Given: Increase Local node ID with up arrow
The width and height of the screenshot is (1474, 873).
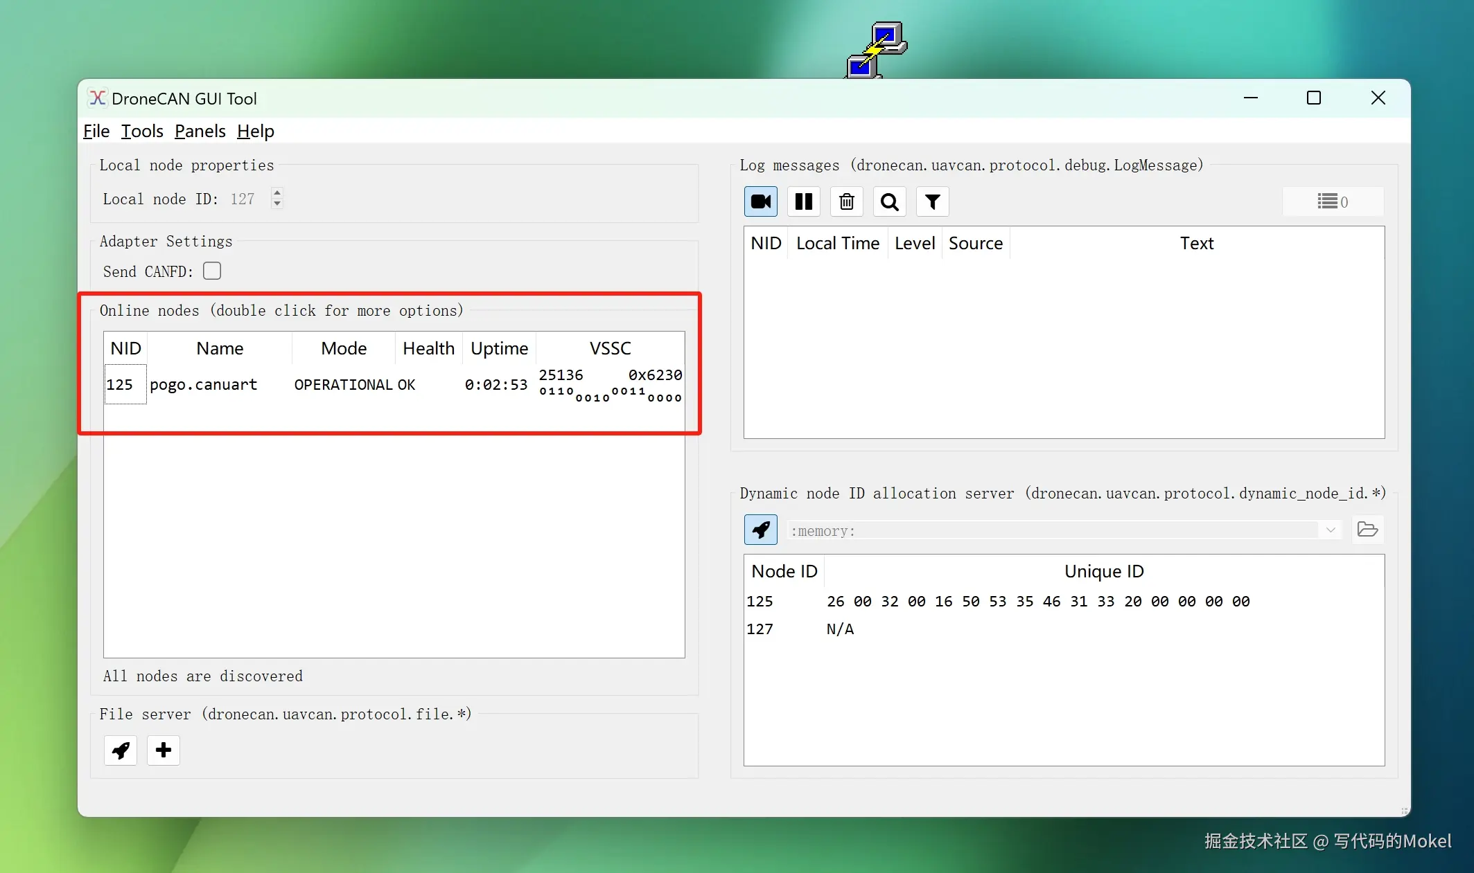Looking at the screenshot, I should pyautogui.click(x=277, y=193).
